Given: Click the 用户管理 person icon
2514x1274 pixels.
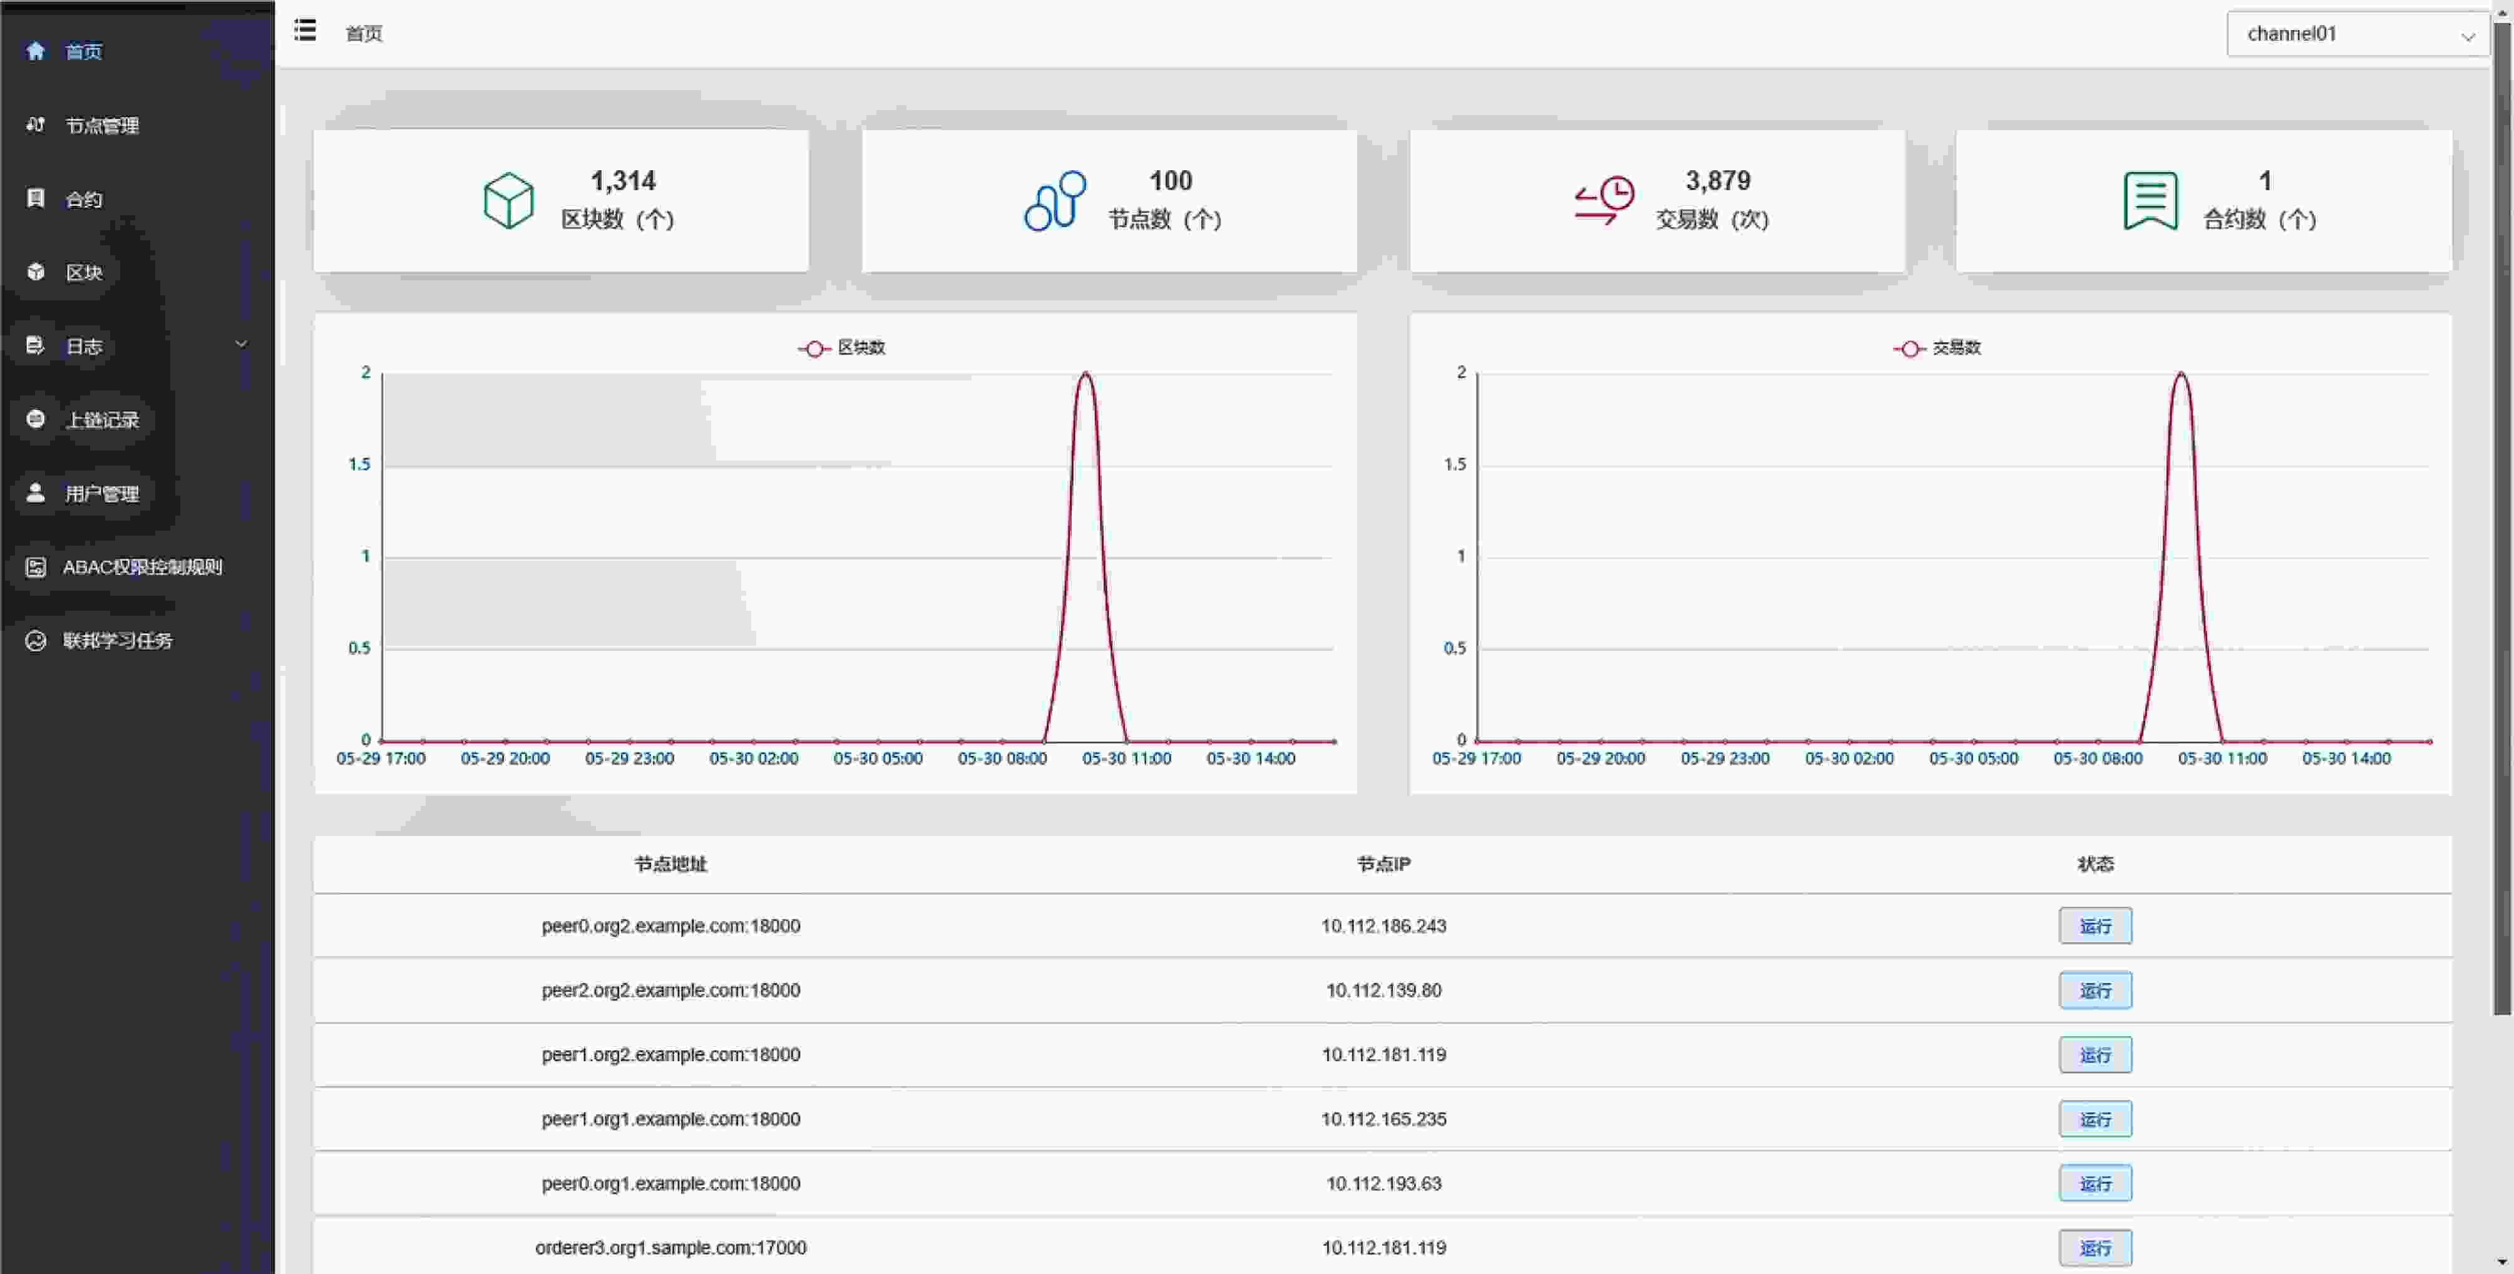Looking at the screenshot, I should click(x=36, y=492).
